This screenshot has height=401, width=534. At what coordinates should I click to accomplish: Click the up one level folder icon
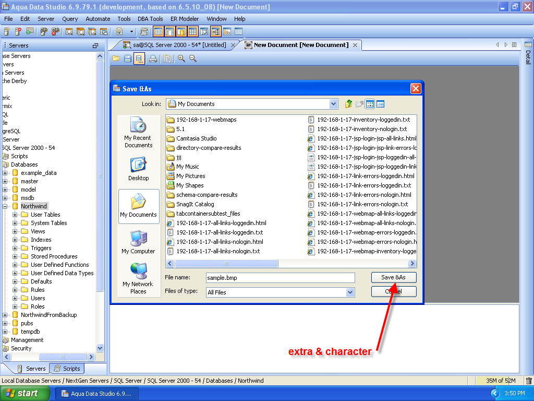tap(348, 104)
